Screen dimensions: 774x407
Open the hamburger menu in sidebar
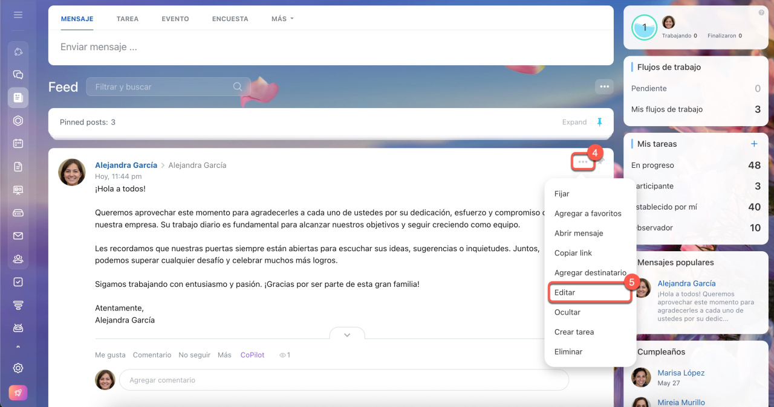click(18, 14)
